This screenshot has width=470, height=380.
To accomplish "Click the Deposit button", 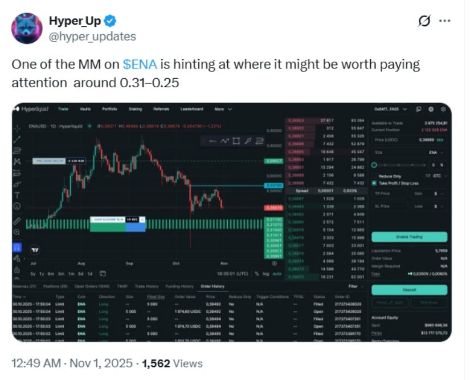I will tap(409, 289).
